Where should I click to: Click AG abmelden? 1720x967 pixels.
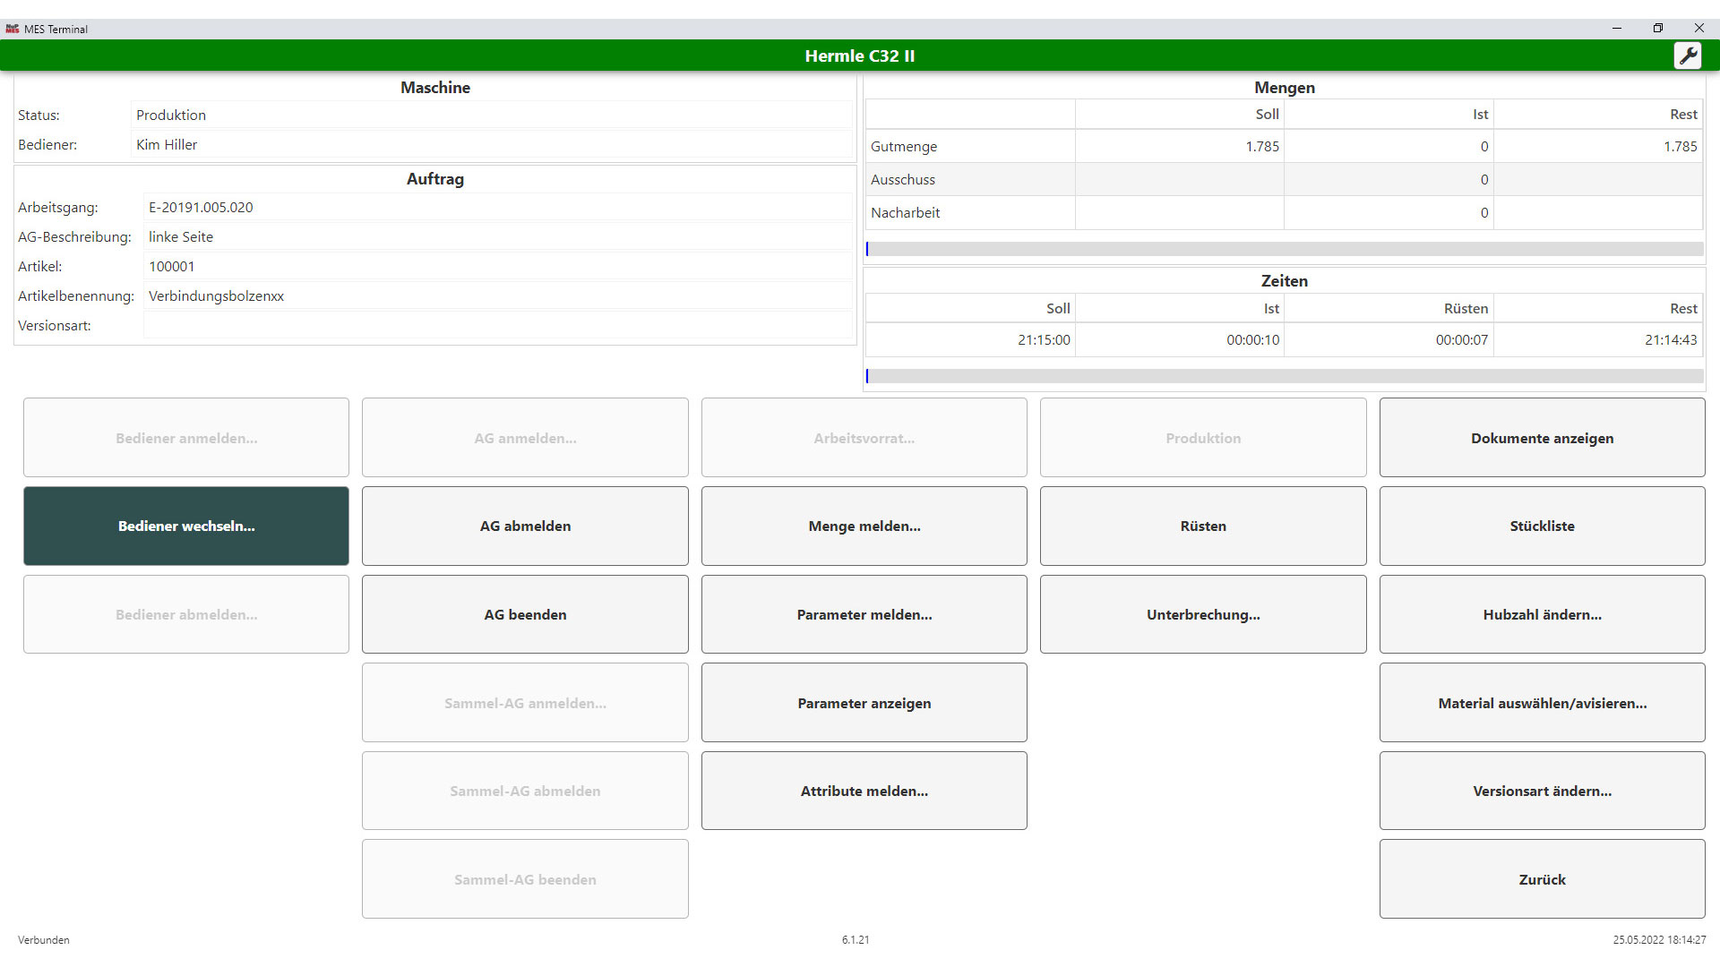[x=525, y=526]
